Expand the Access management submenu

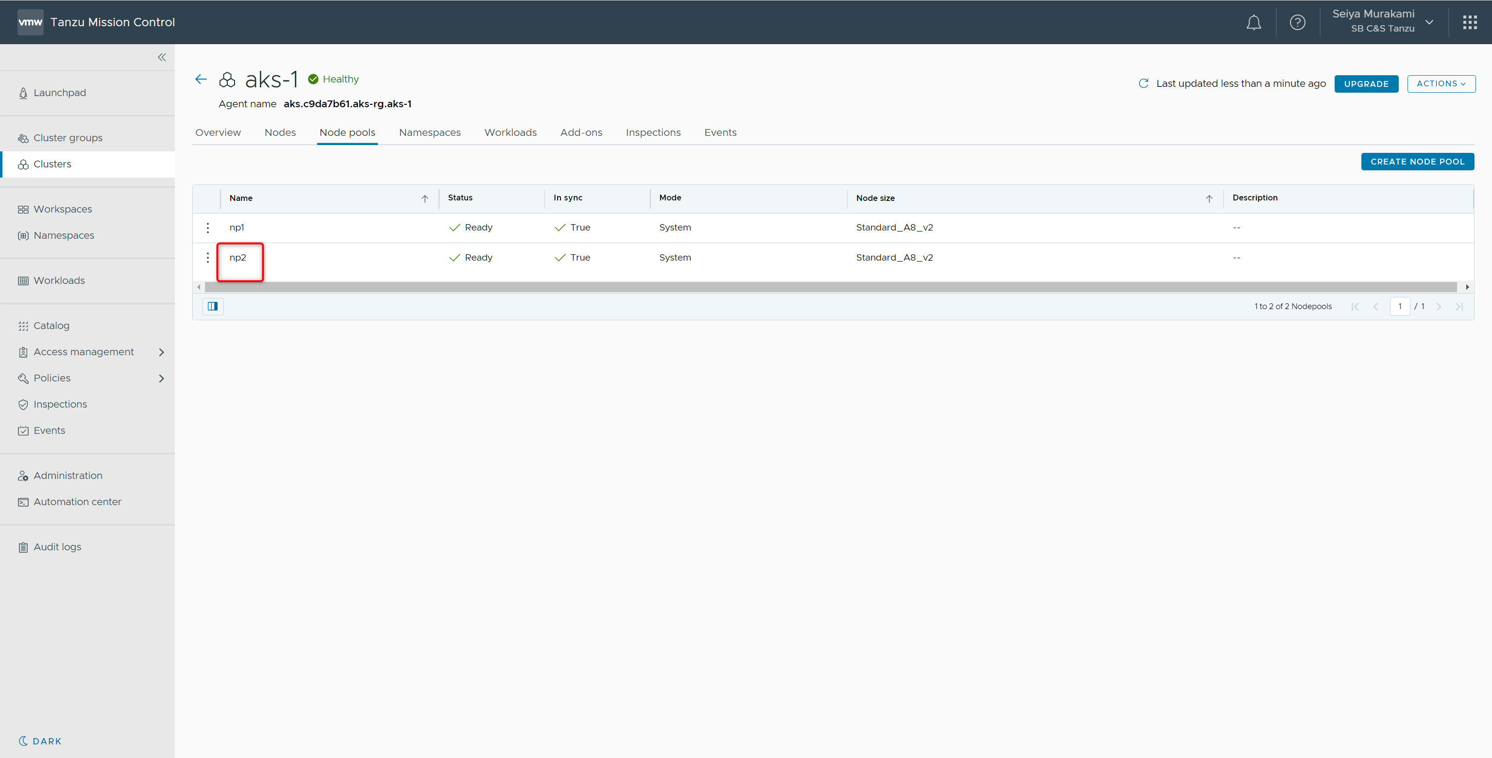(x=162, y=352)
